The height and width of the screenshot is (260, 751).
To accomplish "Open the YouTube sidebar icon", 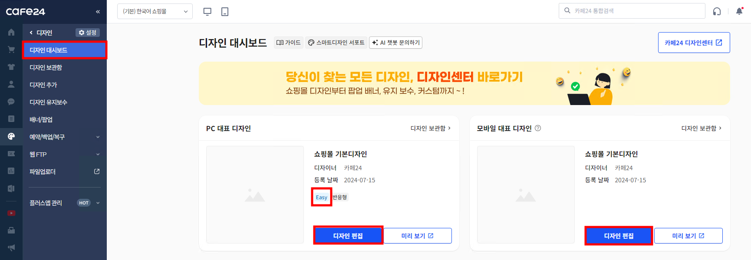I will click(11, 213).
